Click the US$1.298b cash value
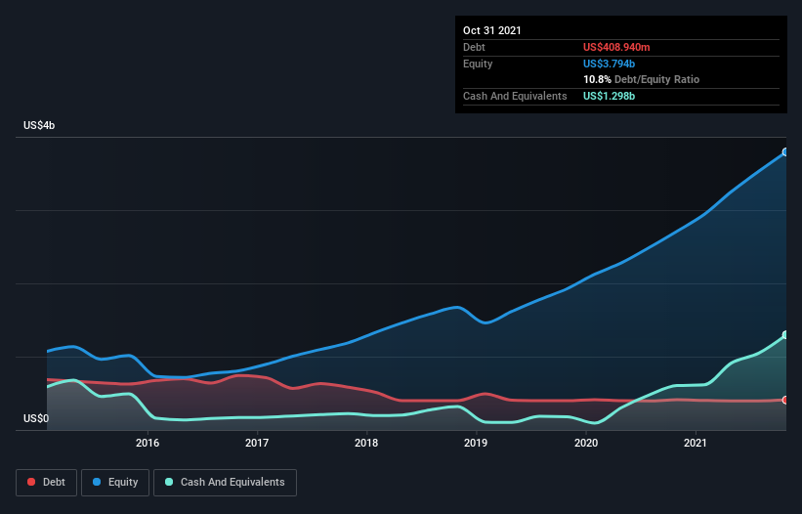This screenshot has width=802, height=514. [x=609, y=96]
